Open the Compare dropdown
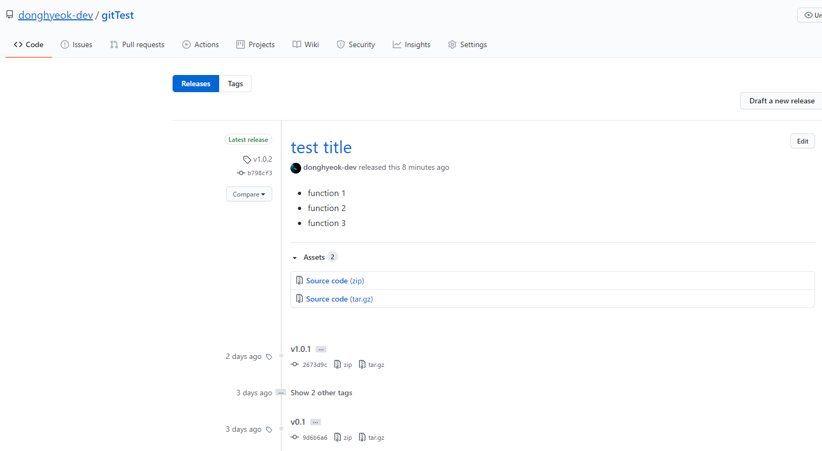The image size is (822, 451). (x=249, y=194)
